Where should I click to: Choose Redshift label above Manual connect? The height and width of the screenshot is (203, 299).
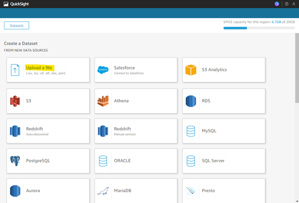pos(122,129)
